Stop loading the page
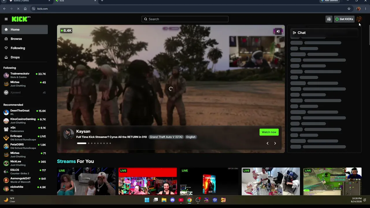Image resolution: width=370 pixels, height=208 pixels. tap(18, 9)
